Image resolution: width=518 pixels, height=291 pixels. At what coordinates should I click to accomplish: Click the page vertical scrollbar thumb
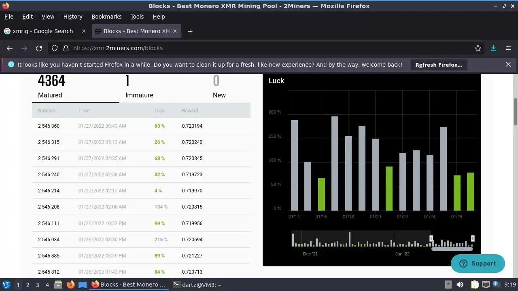coord(516,112)
